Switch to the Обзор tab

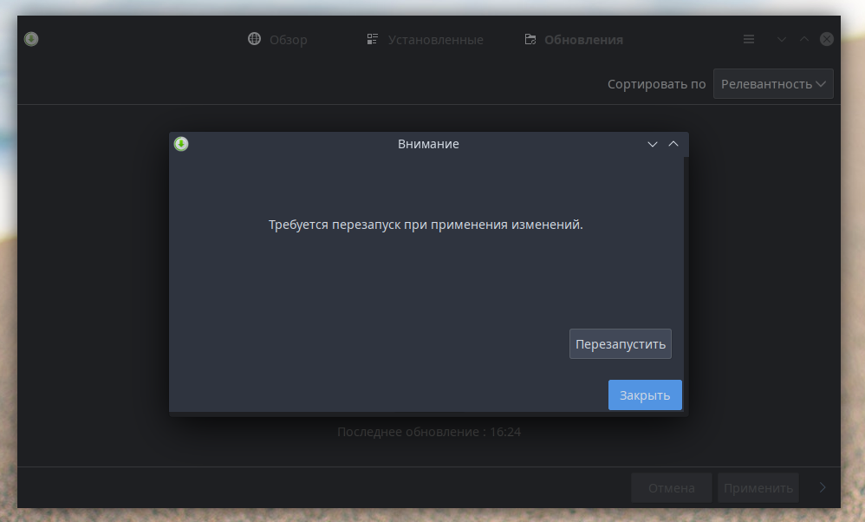point(277,39)
